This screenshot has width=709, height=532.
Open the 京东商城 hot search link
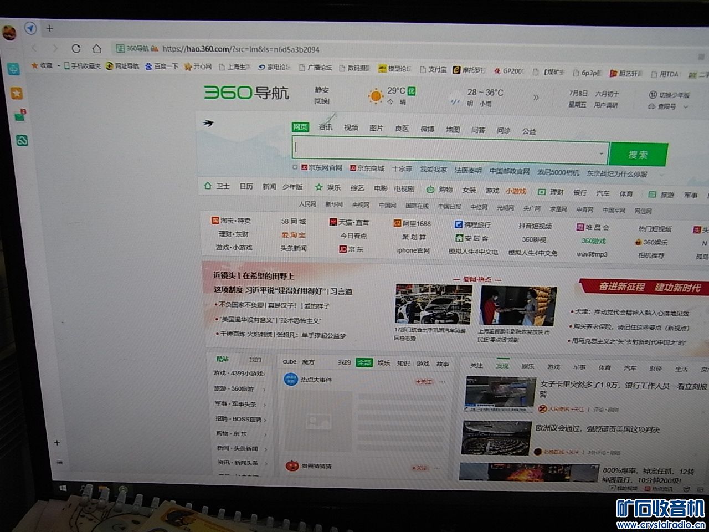pos(367,168)
